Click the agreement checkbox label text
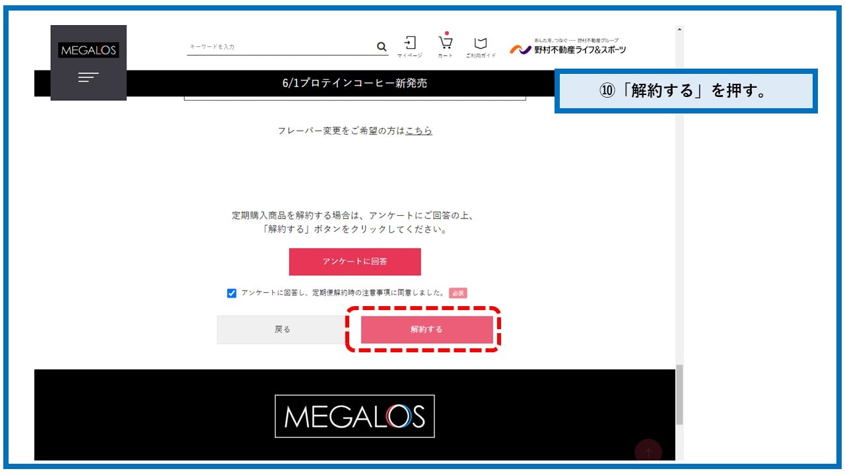Image resolution: width=845 pixels, height=475 pixels. point(343,293)
